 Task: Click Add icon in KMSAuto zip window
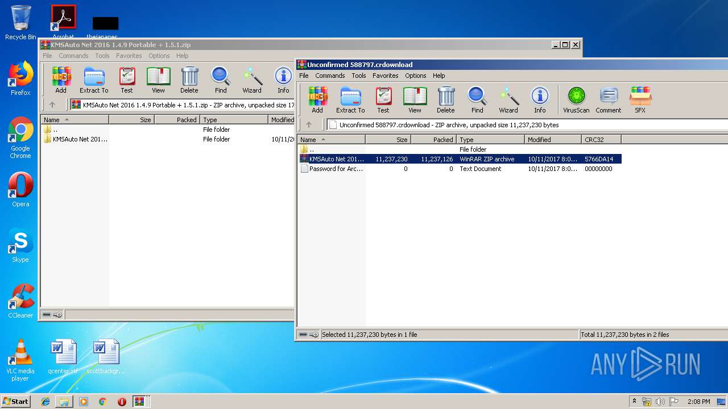tap(61, 80)
